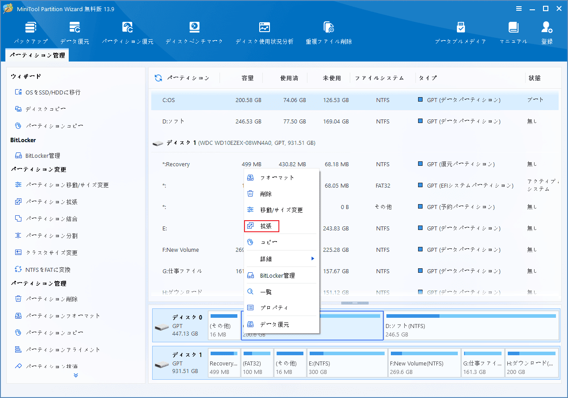The width and height of the screenshot is (568, 398).
Task: Select パーティションアライメント in the sidebar
Action: (58, 350)
